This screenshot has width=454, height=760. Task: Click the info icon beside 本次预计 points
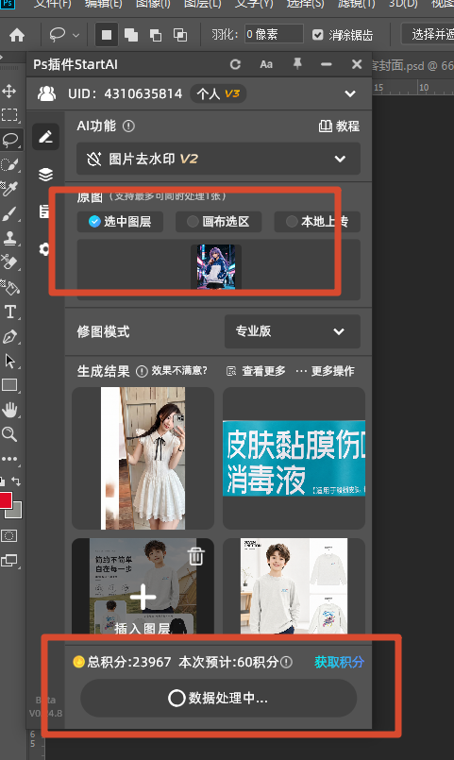tap(286, 662)
